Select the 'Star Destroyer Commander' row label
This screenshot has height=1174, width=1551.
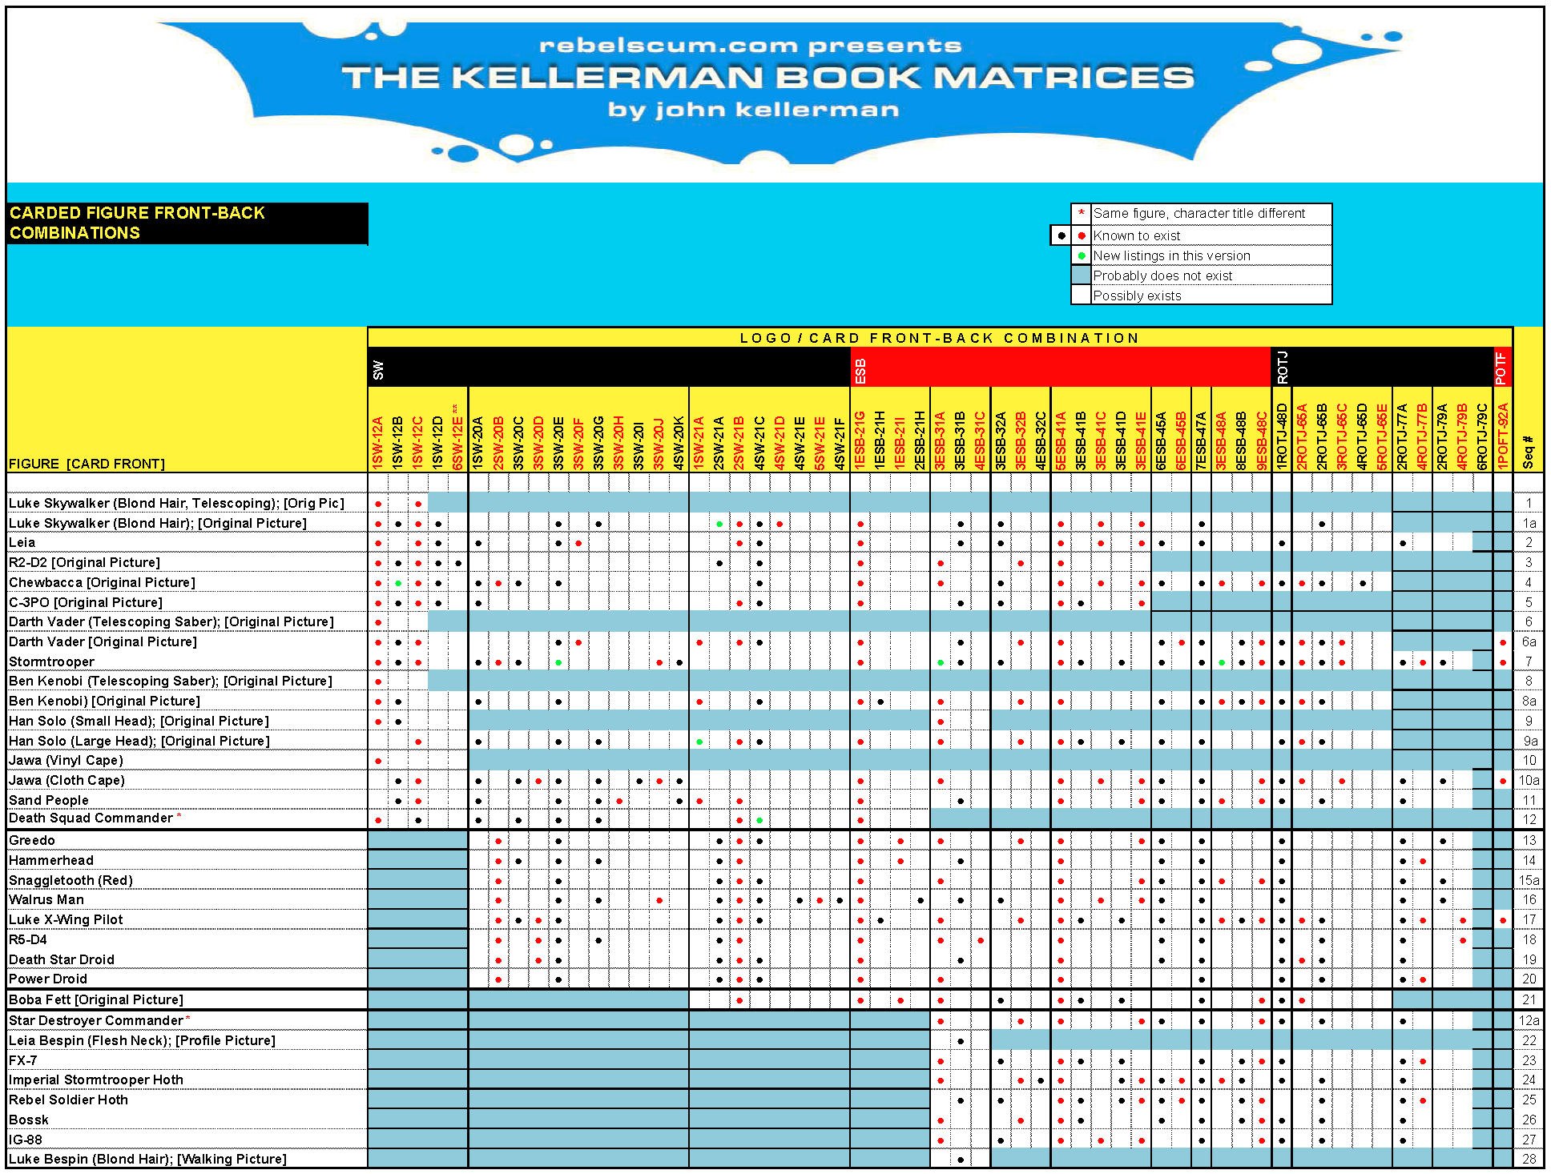pos(96,1020)
